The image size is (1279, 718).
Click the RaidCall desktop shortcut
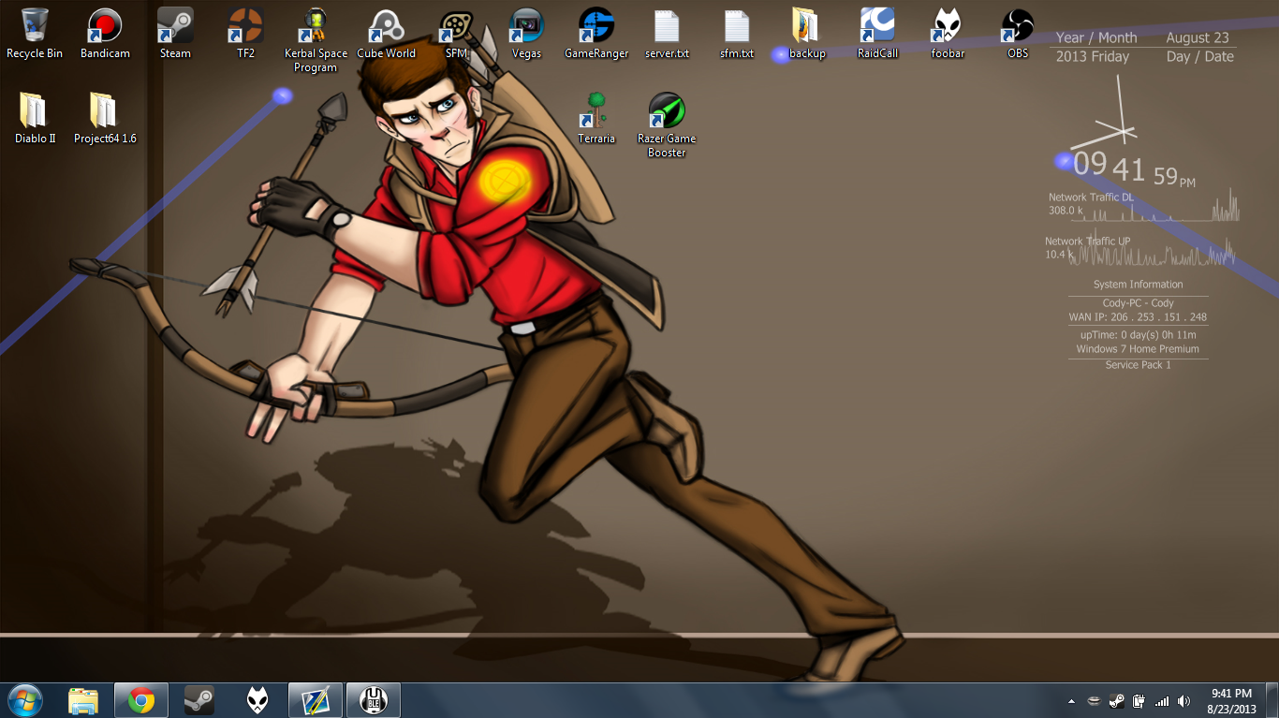[877, 34]
